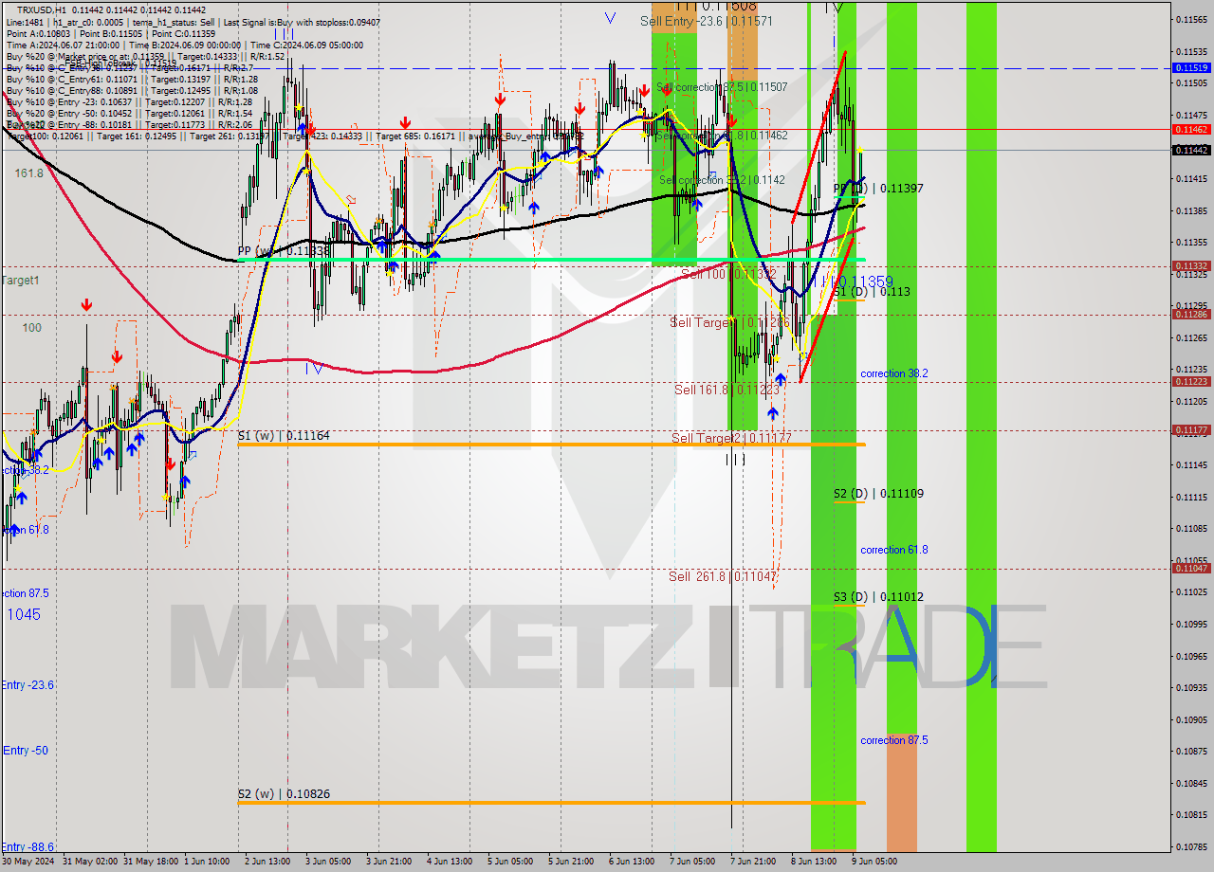Click the 'S1 (D) | 0.113' pivot label
This screenshot has height=872, width=1214.
pyautogui.click(x=872, y=292)
